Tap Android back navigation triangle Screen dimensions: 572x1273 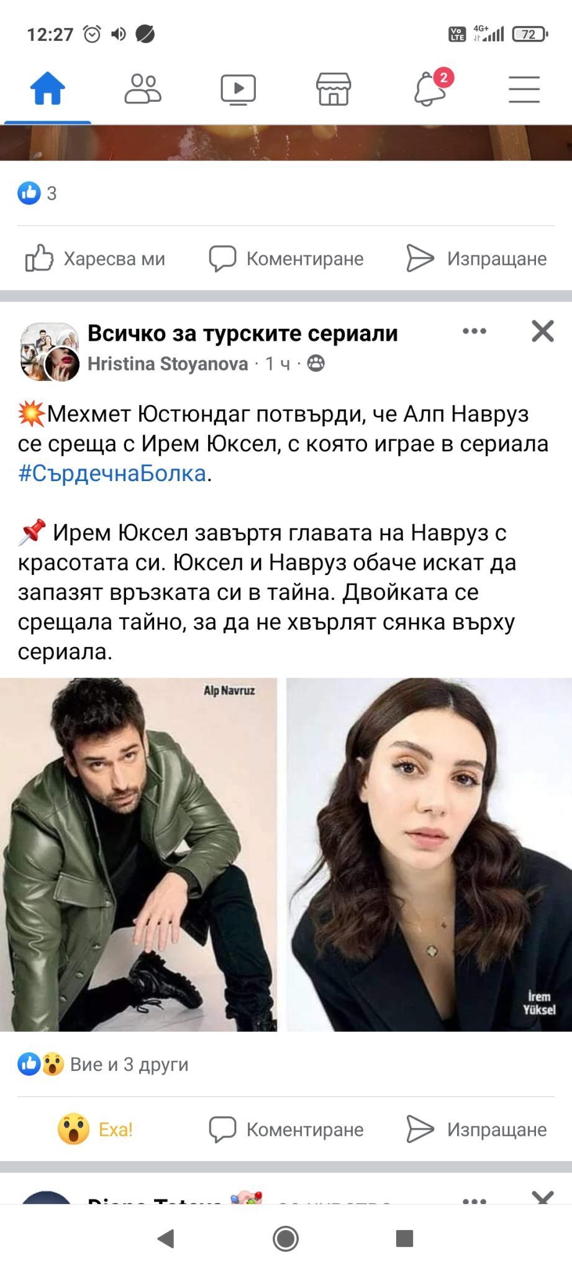coord(165,1239)
